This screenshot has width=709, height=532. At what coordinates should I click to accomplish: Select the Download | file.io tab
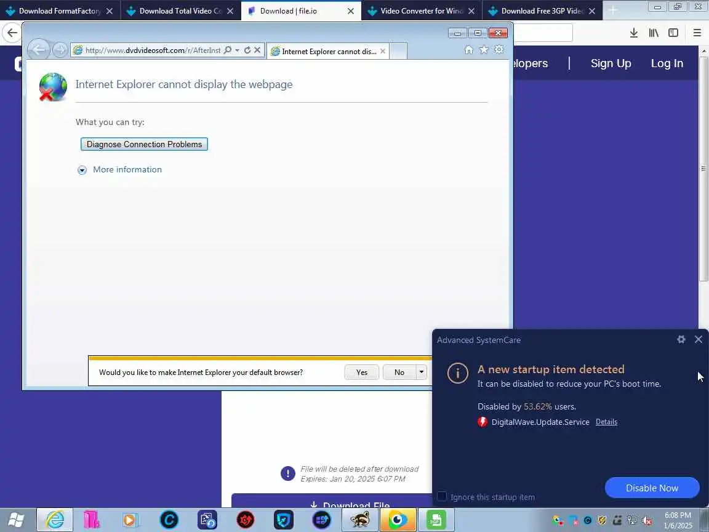click(x=301, y=11)
